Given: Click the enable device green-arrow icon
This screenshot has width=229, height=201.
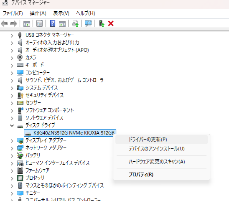Looking at the screenshot, I should click(x=102, y=23).
